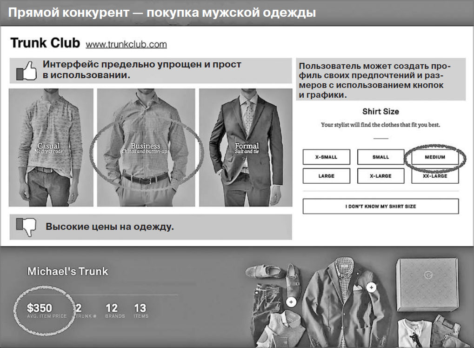Viewport: 474px width, 348px height.
Task: Select the Casual style photo
Action: (x=51, y=147)
